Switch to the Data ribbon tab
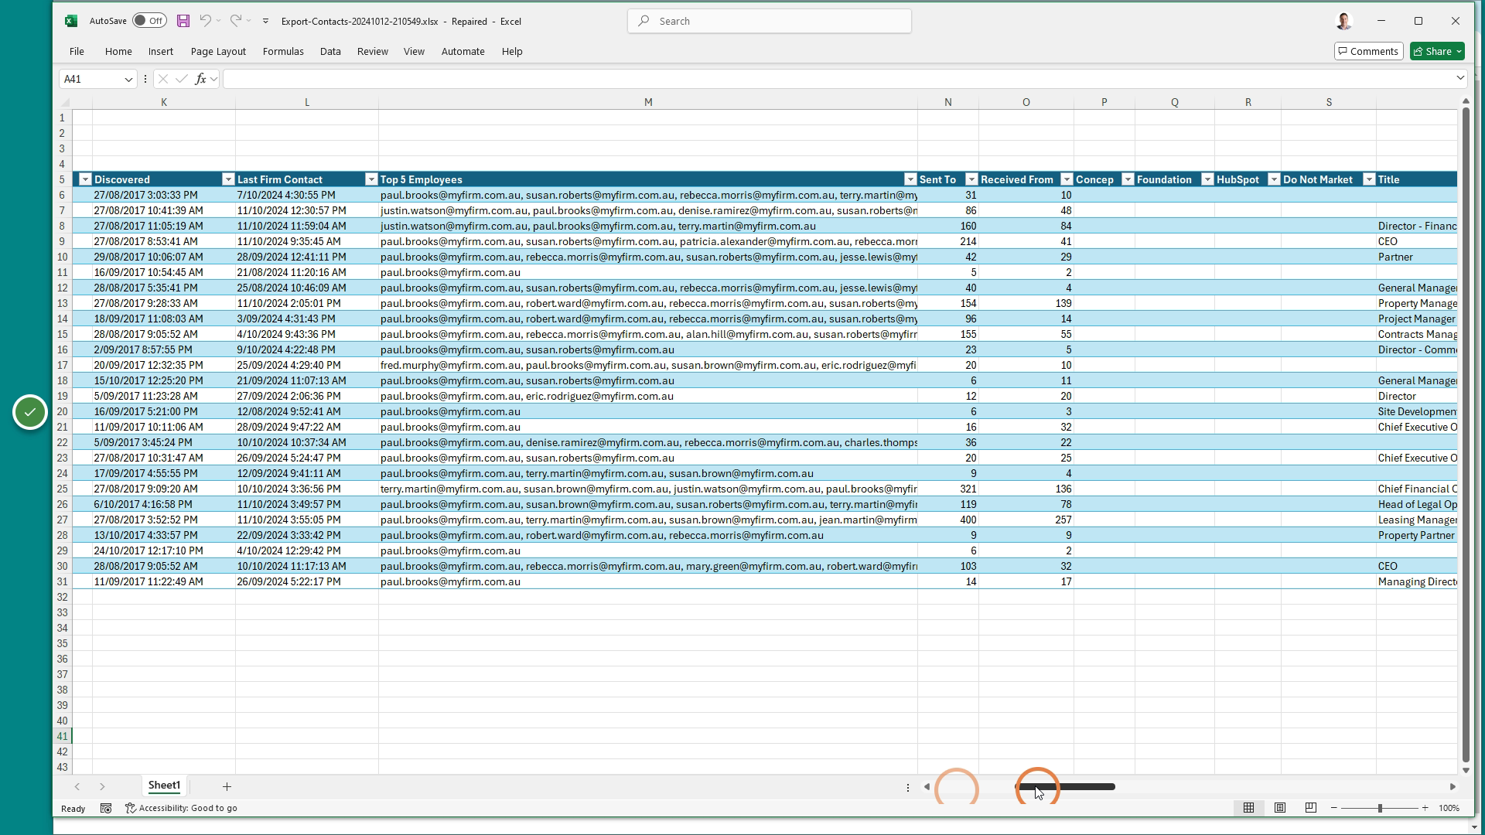Viewport: 1485px width, 835px height. click(x=330, y=51)
